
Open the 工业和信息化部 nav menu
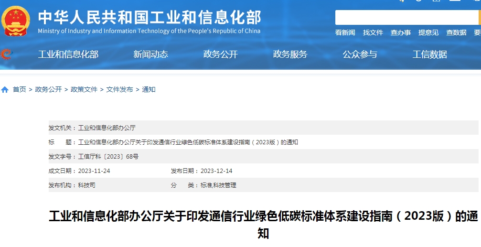pyautogui.click(x=68, y=54)
